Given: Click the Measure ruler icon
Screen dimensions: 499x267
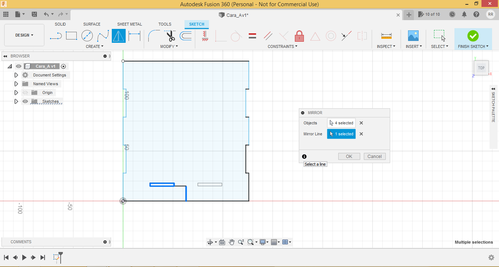Looking at the screenshot, I should (386, 36).
